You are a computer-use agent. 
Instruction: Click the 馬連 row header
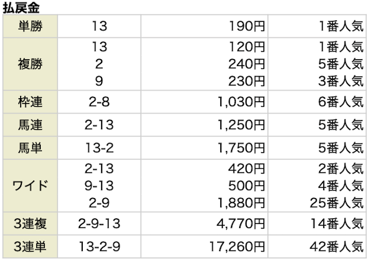[x=30, y=124]
